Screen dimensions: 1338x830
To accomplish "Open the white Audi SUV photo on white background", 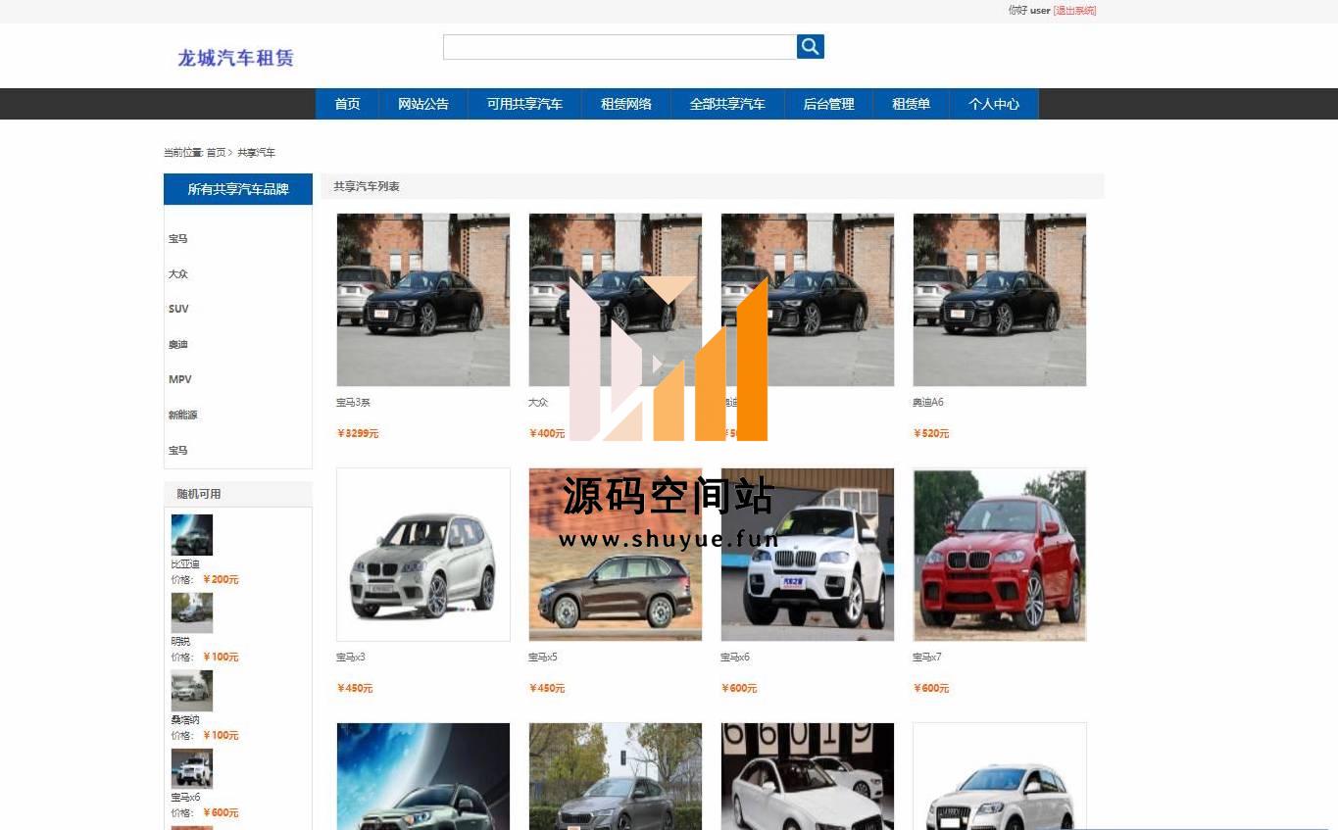I will (1000, 776).
